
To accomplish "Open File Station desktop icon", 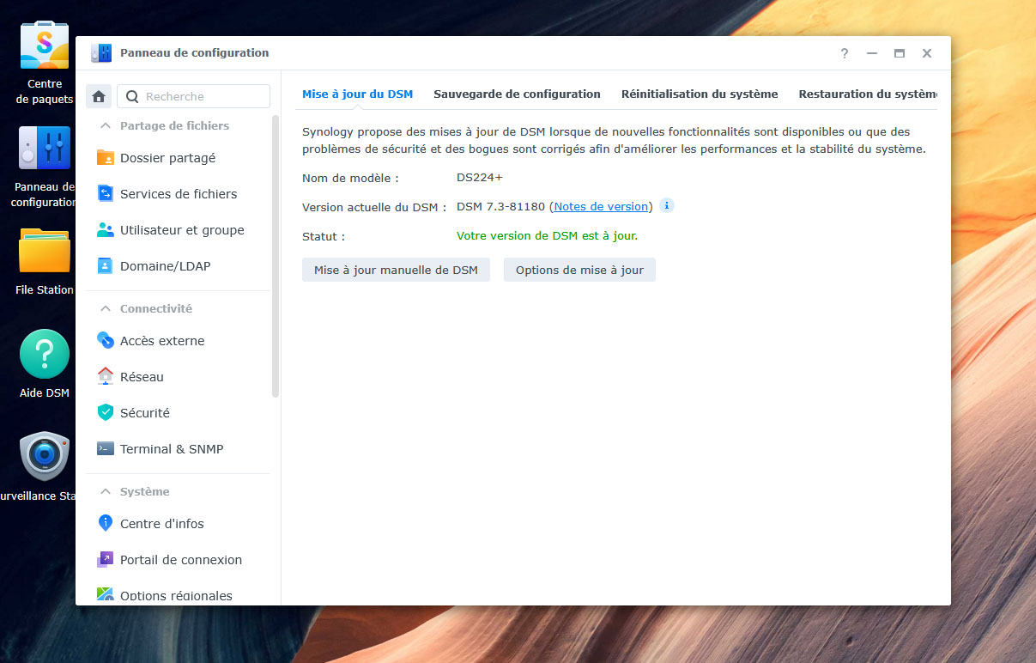I will (x=45, y=252).
